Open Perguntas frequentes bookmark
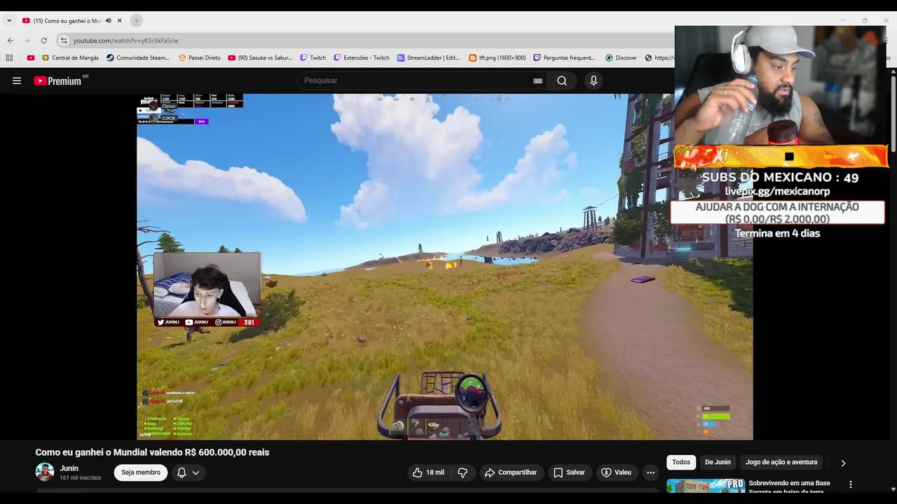This screenshot has width=897, height=504. pyautogui.click(x=564, y=58)
